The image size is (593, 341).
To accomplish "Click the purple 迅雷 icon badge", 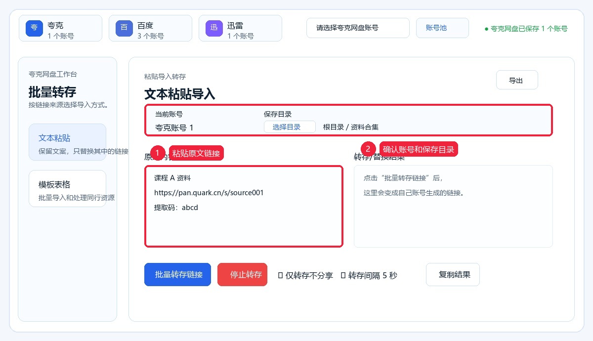I will (x=214, y=28).
